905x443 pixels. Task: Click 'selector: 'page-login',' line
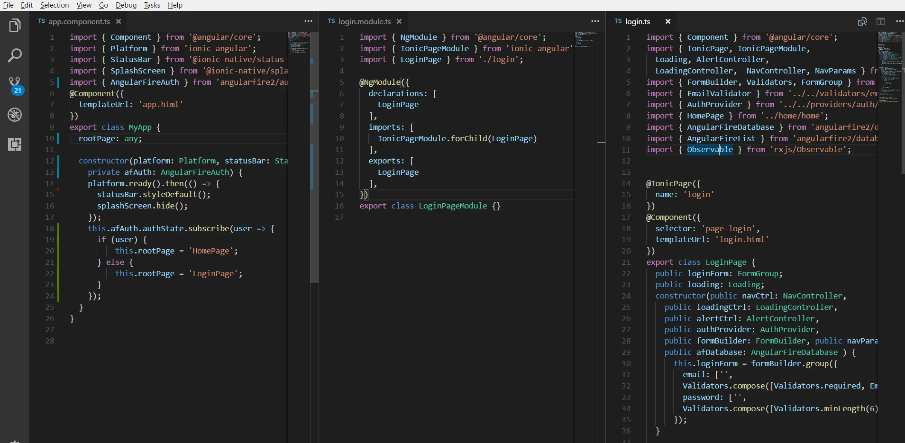(708, 229)
